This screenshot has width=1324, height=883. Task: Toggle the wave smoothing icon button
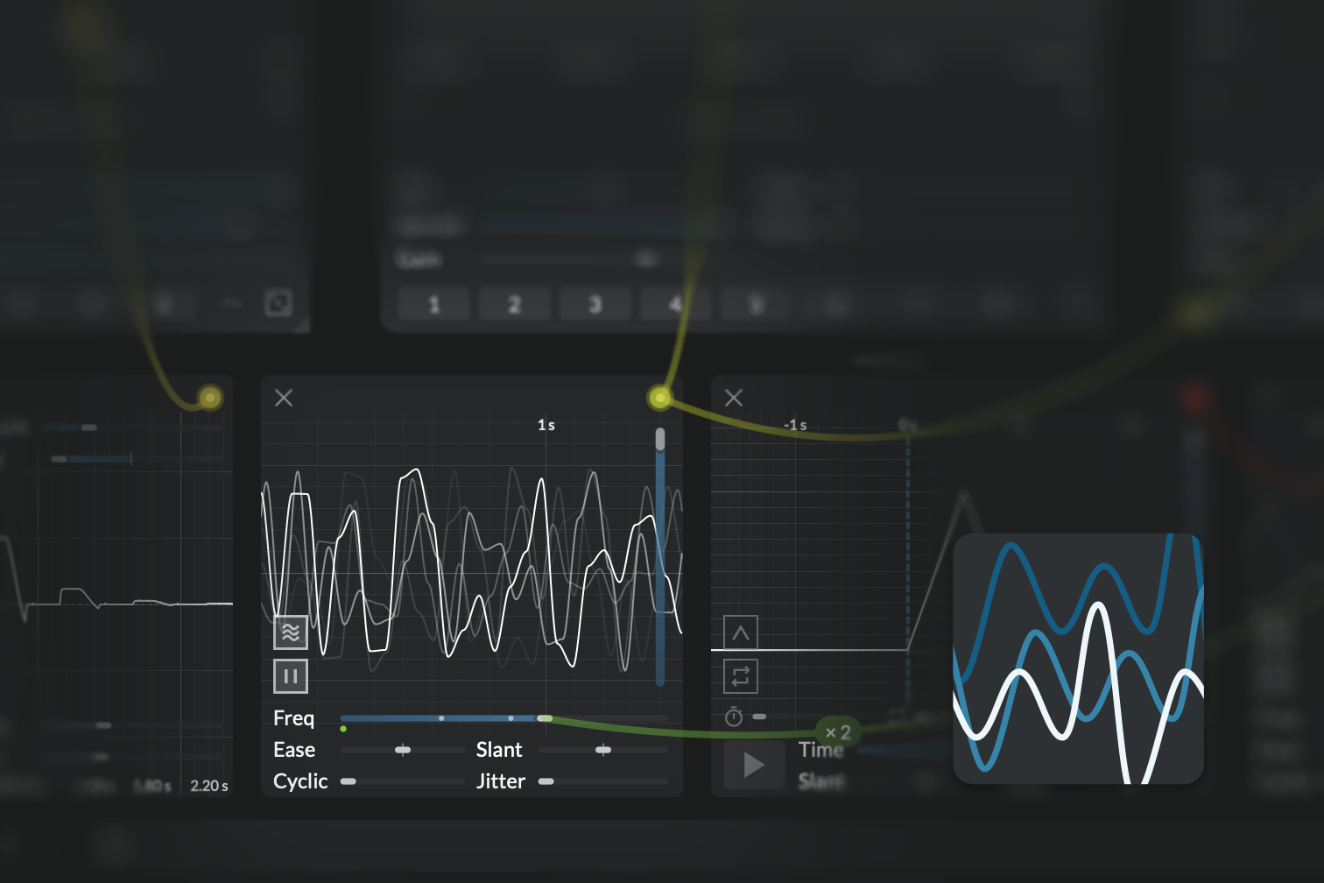291,632
